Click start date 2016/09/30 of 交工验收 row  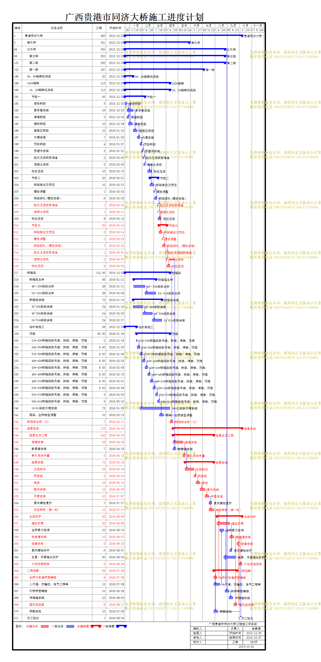(x=116, y=618)
